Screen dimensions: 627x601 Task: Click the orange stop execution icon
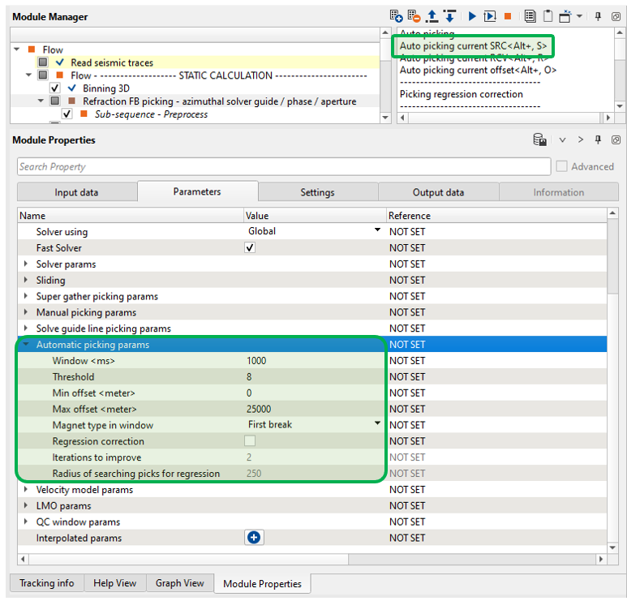pos(508,16)
